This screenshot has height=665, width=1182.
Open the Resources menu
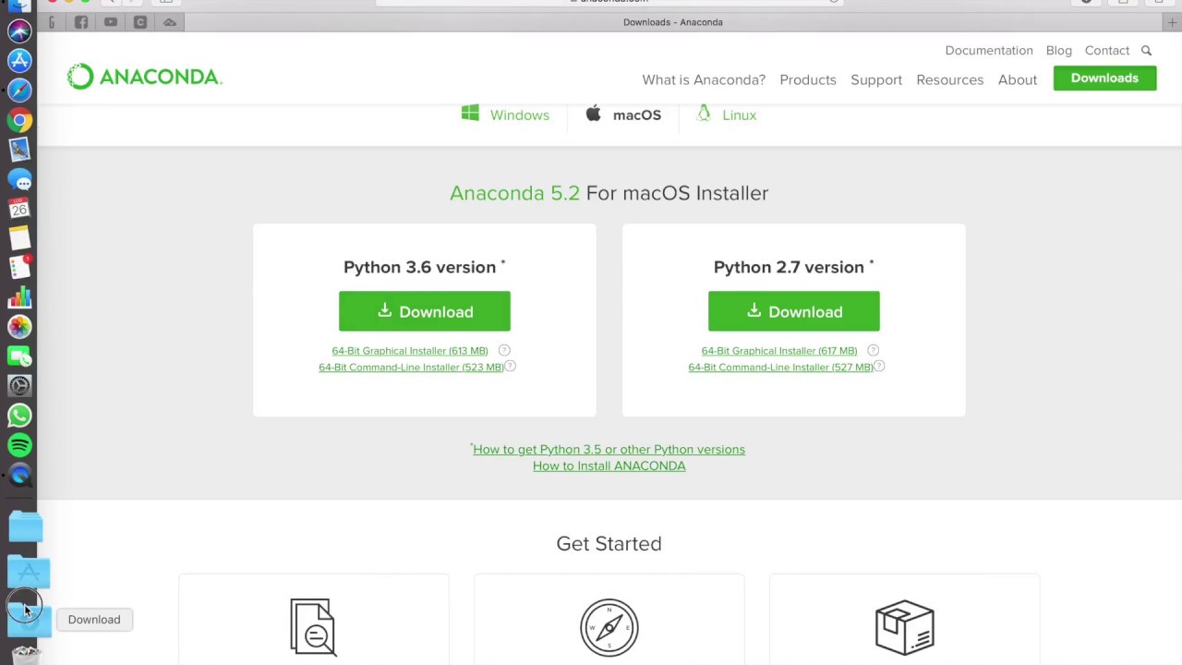[949, 79]
